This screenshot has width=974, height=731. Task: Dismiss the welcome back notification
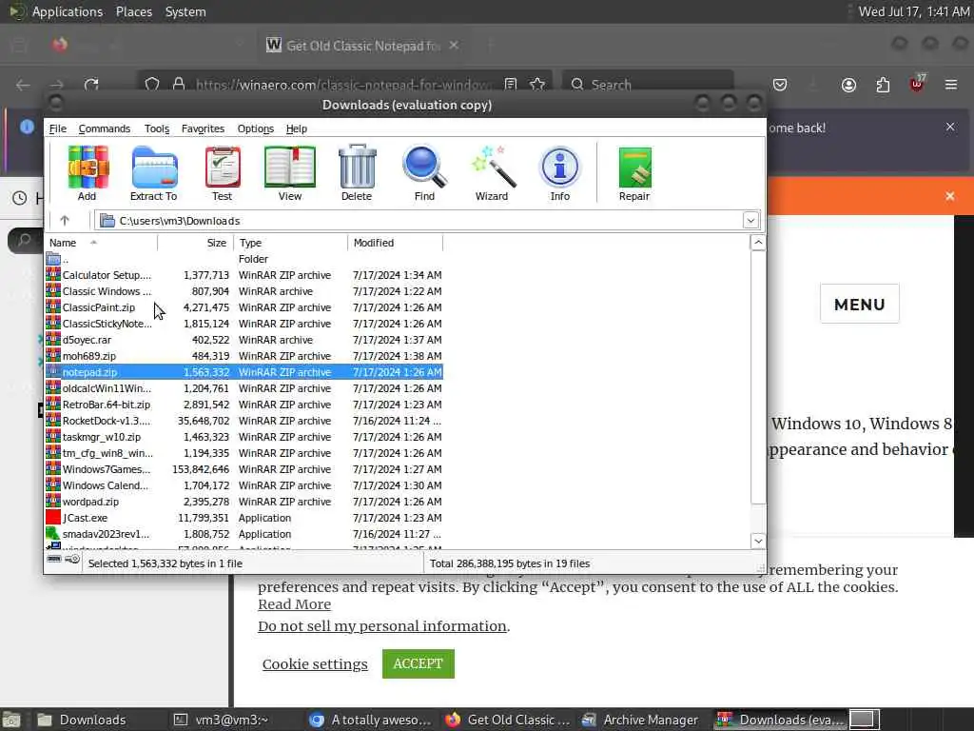point(950,127)
